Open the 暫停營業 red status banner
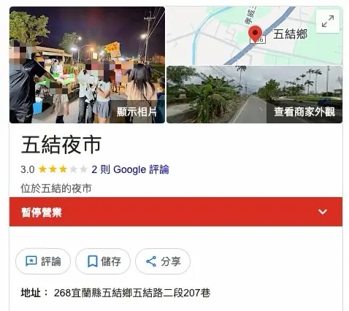The width and height of the screenshot is (349, 311). pos(176,212)
